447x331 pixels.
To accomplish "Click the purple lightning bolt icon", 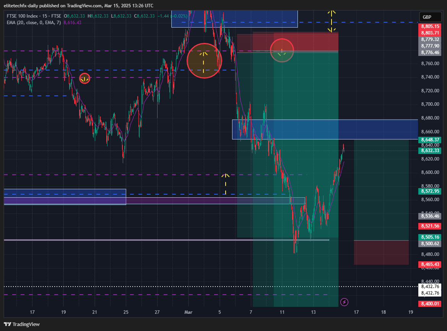I will point(344,302).
